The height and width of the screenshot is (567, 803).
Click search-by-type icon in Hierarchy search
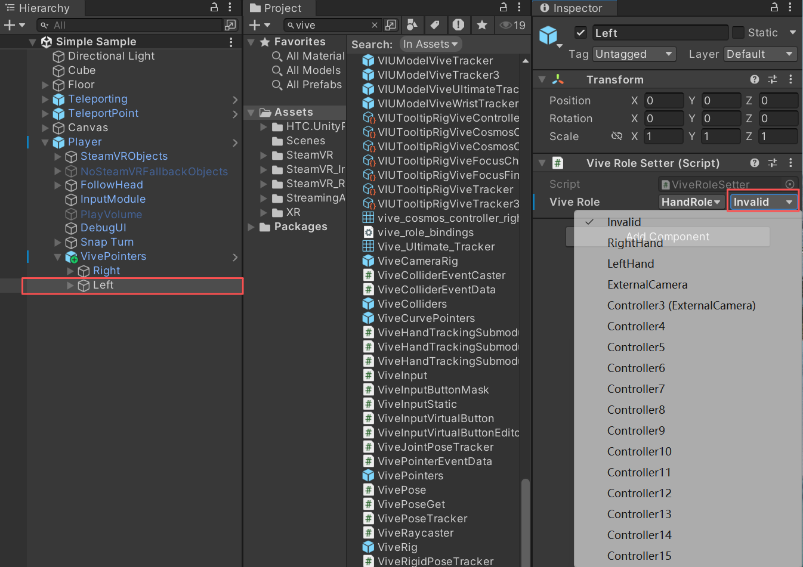(230, 25)
